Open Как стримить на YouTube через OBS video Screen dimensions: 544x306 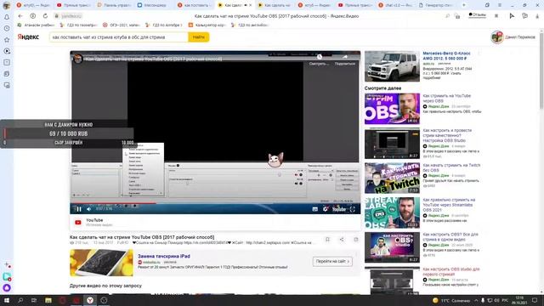[446, 99]
